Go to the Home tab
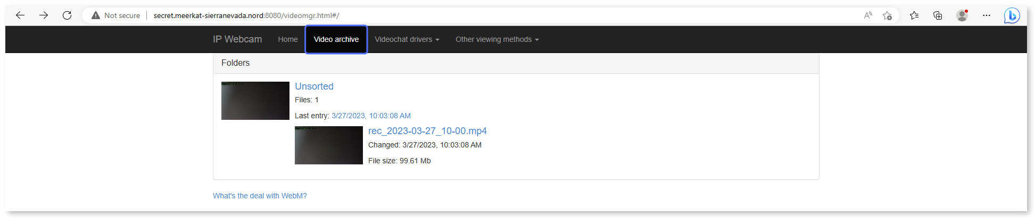The height and width of the screenshot is (219, 1035). pos(287,39)
